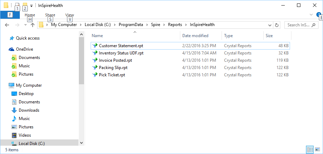The height and width of the screenshot is (154, 323).
Task: Open the Help question mark icon
Action: tap(319, 14)
